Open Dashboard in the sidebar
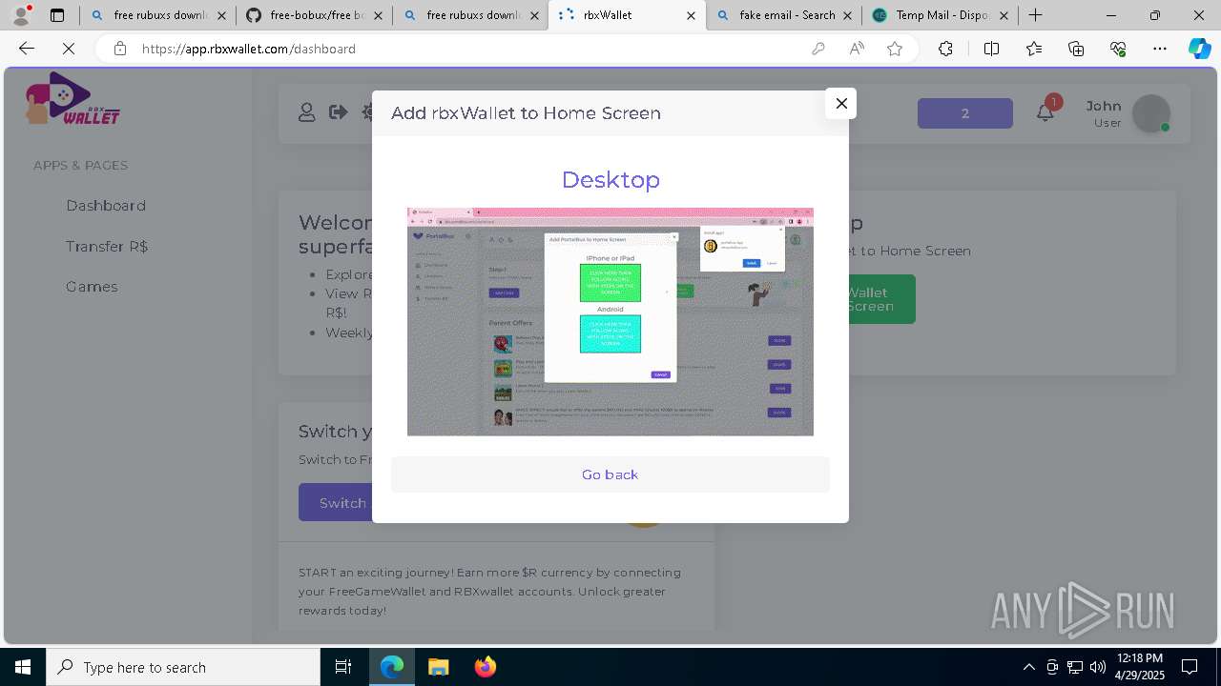Viewport: 1221px width, 686px height. pyautogui.click(x=106, y=206)
